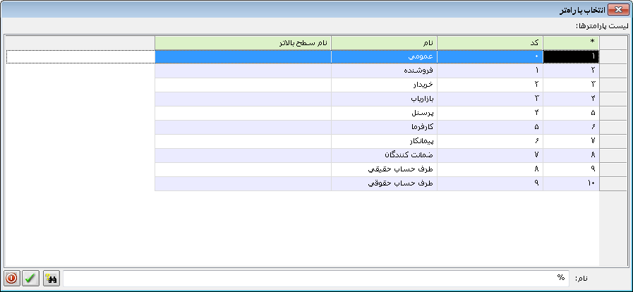Select the ضمانت كنندگان parameter row
633x292 pixels.
tap(377, 155)
